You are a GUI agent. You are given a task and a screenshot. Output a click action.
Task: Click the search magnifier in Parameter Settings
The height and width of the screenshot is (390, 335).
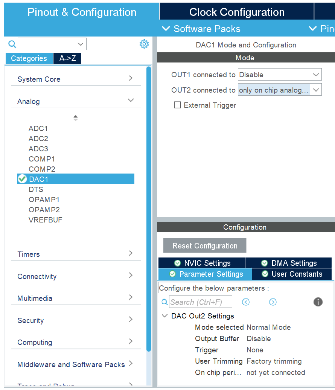tap(164, 302)
